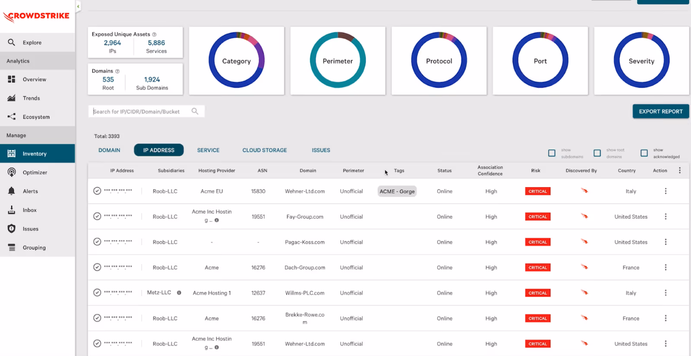Image resolution: width=691 pixels, height=356 pixels.
Task: Click Acme Hosting 1 provider cell
Action: (212, 293)
